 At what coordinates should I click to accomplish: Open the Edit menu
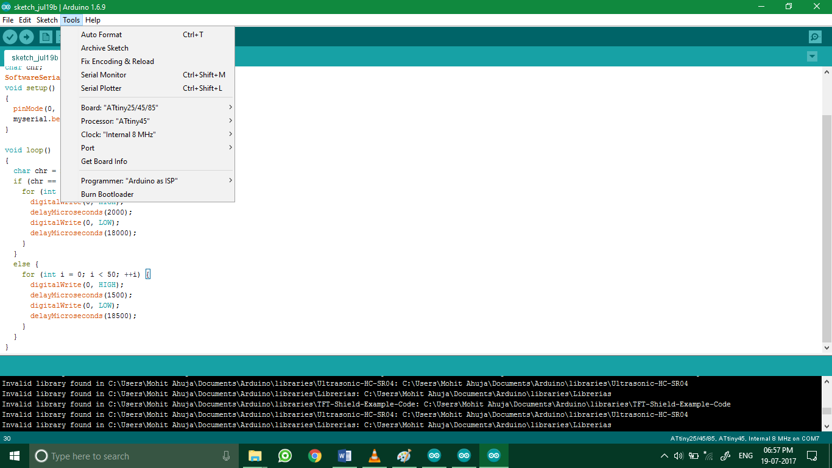[25, 20]
